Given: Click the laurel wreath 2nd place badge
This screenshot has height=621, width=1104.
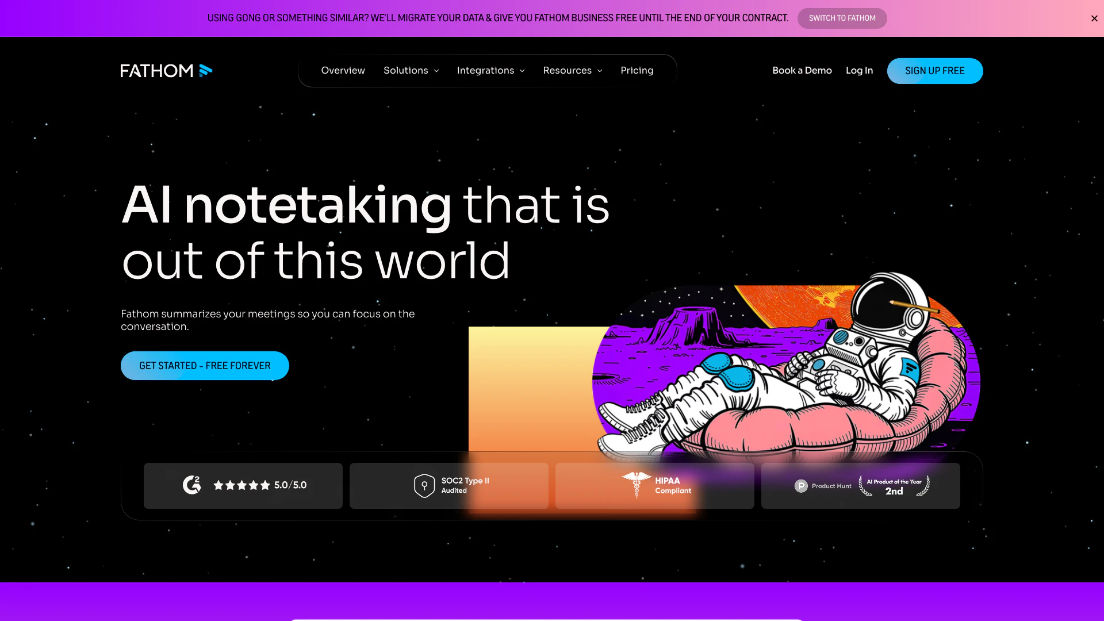Looking at the screenshot, I should point(894,486).
